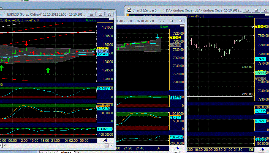The width and height of the screenshot is (269, 153).
Task: Maximize the Chart3 window
Action: [x=256, y=10]
